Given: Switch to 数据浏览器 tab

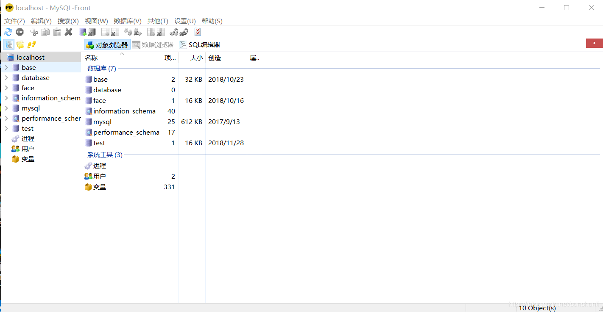Looking at the screenshot, I should (153, 44).
